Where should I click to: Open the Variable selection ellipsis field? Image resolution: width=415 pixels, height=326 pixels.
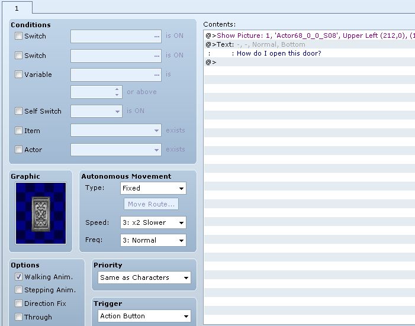116,75
